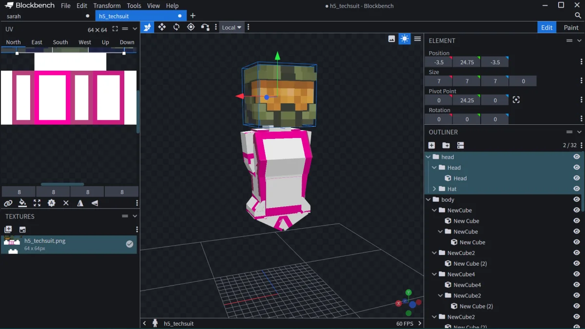Click the X clear UV icon
The height and width of the screenshot is (329, 585).
(66, 203)
